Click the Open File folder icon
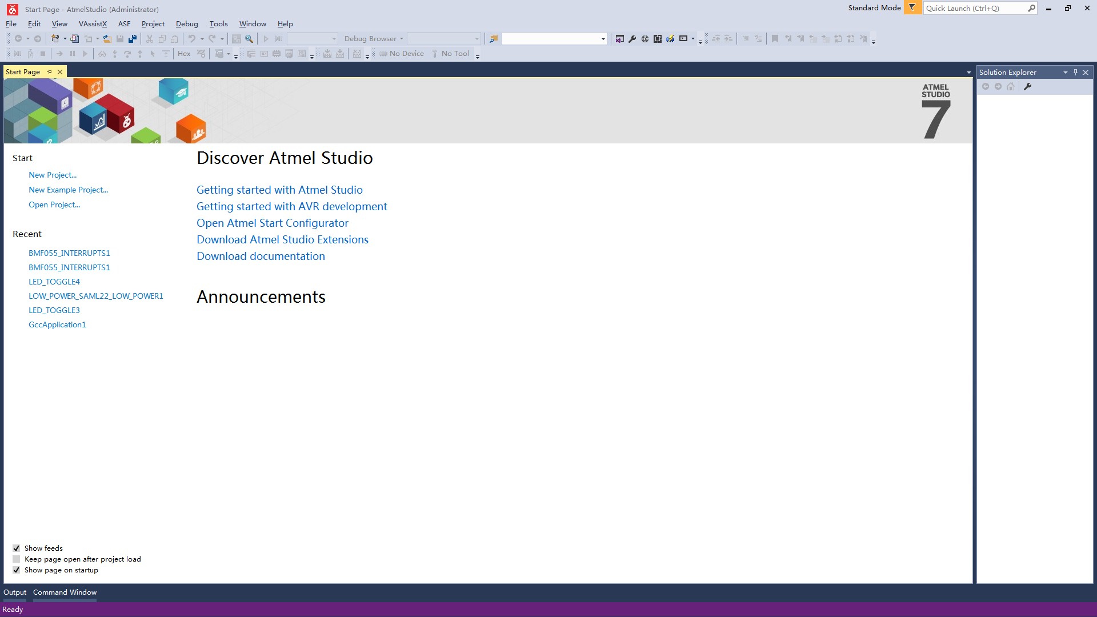This screenshot has height=617, width=1097. pyautogui.click(x=107, y=39)
